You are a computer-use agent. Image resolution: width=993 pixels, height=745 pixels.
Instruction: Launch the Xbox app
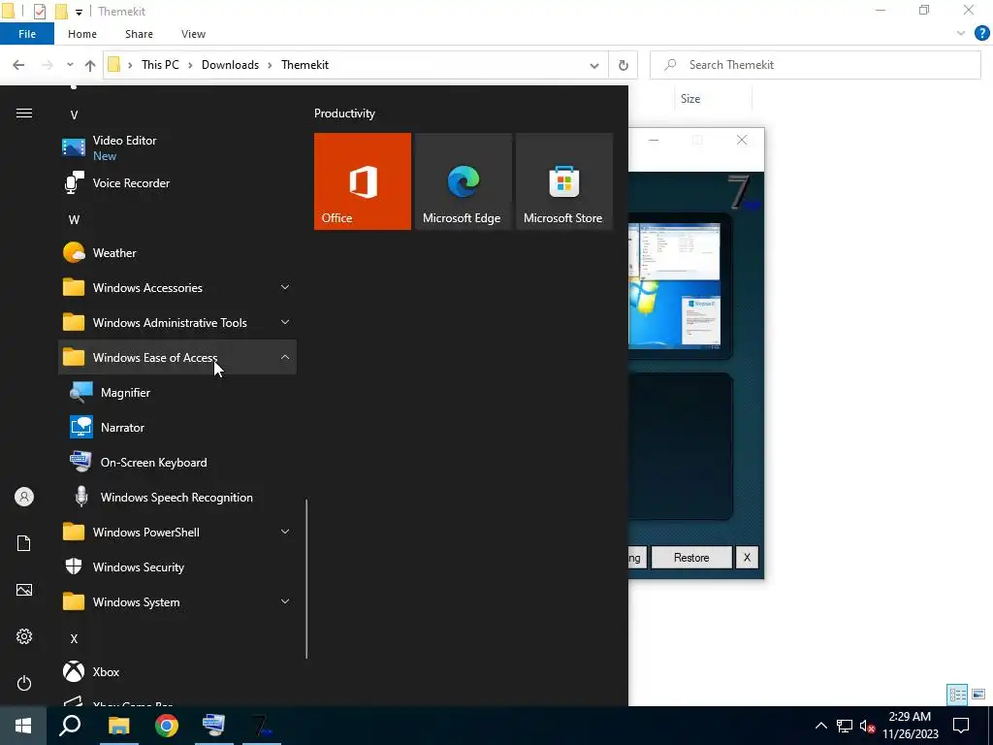pos(177,671)
